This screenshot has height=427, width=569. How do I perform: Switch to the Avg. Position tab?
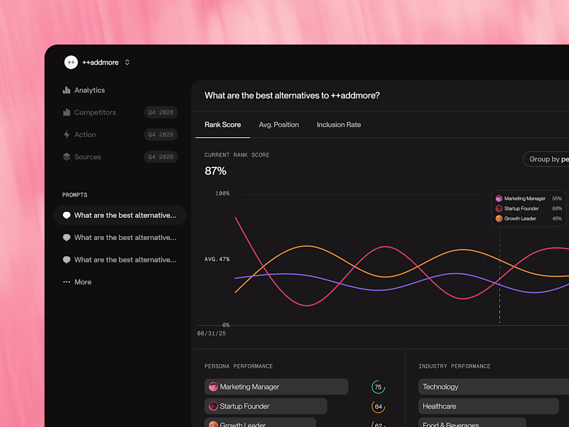(279, 125)
